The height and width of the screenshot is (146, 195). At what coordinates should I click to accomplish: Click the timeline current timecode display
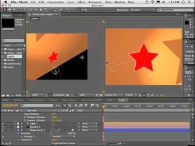(x=10, y=105)
